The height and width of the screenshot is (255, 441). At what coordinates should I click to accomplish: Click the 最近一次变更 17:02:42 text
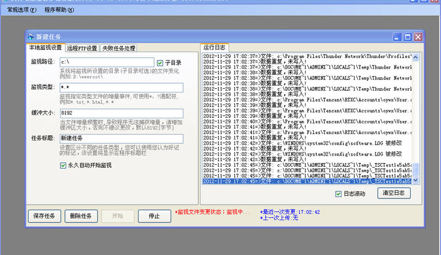tap(290, 212)
